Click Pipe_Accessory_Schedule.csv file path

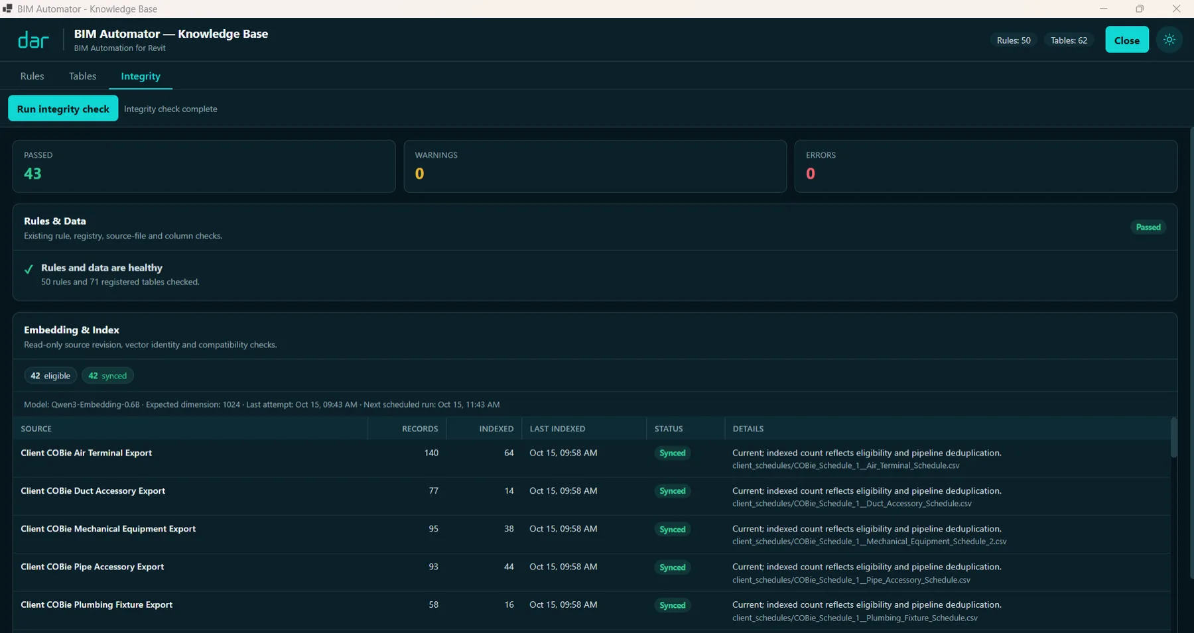[x=851, y=580]
